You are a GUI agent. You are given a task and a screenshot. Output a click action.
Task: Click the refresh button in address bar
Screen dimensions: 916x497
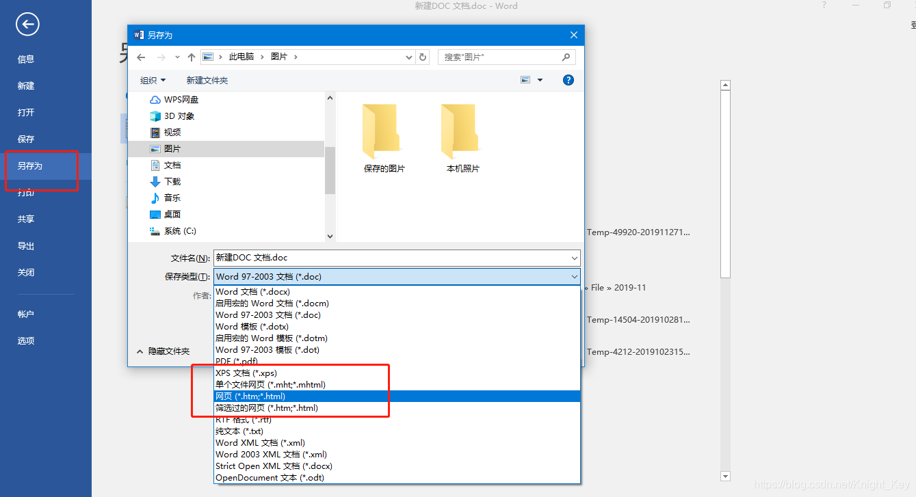tap(423, 57)
